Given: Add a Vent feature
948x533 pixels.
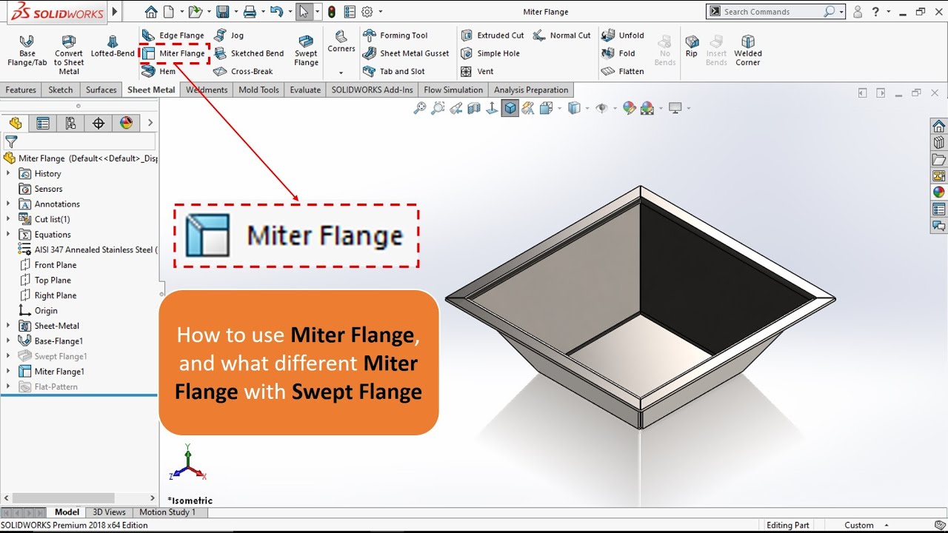Looking at the screenshot, I should coord(477,71).
